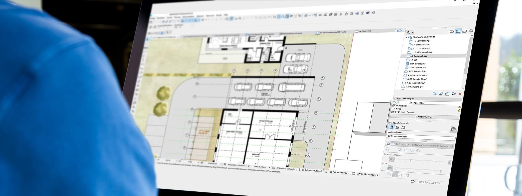
Task: Open the Aktiv color swatch button
Action: click(390, 168)
